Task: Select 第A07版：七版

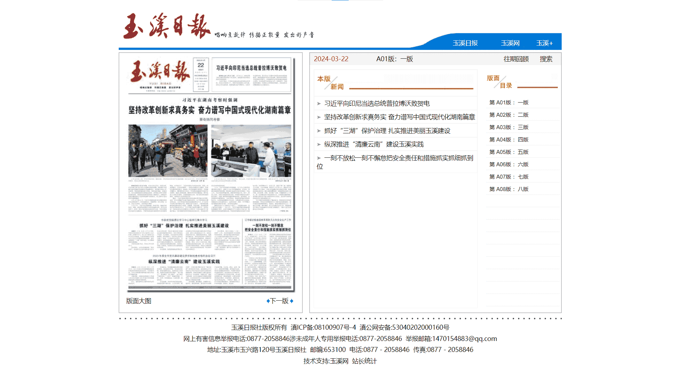Action: pyautogui.click(x=509, y=177)
